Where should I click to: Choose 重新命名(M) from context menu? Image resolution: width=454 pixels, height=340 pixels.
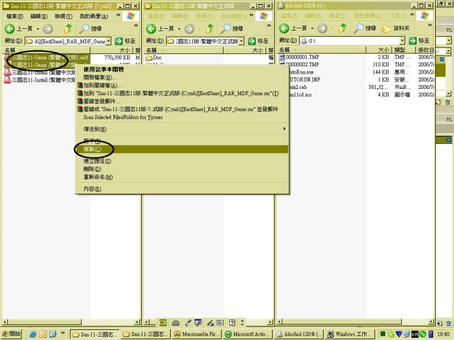tap(182, 177)
